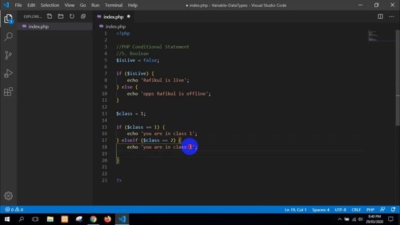400x225 pixels.
Task: Click the 'elseif ($class == 2)' line
Action: pyautogui.click(x=149, y=140)
